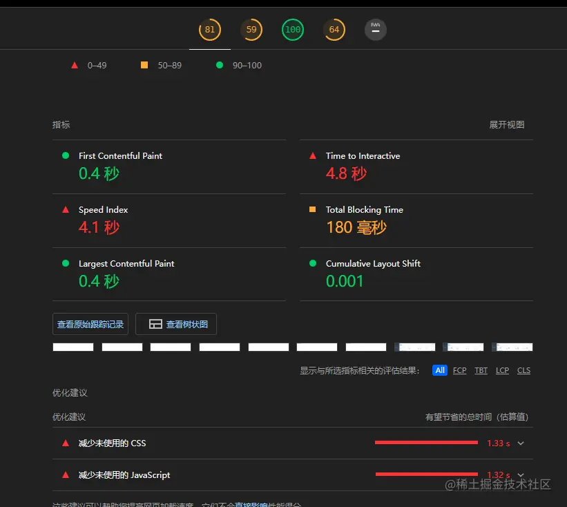Click the Time to Interactive metric label
This screenshot has width=567, height=507.
[363, 156]
